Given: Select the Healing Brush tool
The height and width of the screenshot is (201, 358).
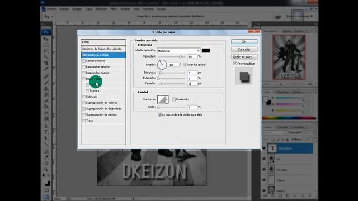Looking at the screenshot, I should coord(46,76).
